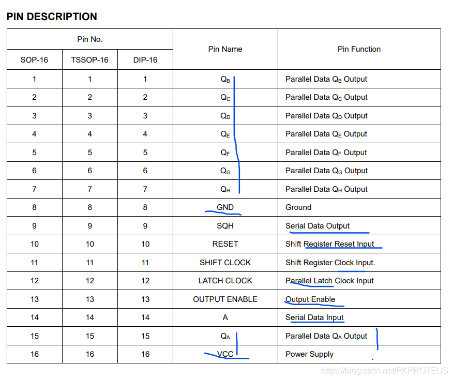Click the RESET pin name cell
This screenshot has height=380, width=453.
click(225, 244)
